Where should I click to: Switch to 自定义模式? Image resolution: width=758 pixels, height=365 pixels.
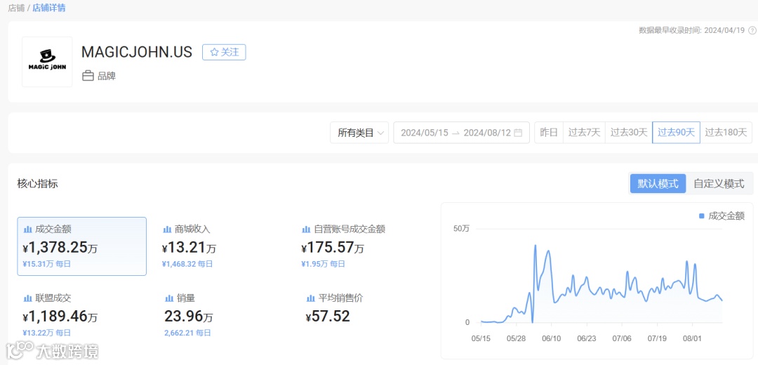[719, 184]
